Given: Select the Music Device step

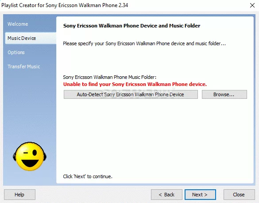Looking at the screenshot, I should [x=31, y=38].
